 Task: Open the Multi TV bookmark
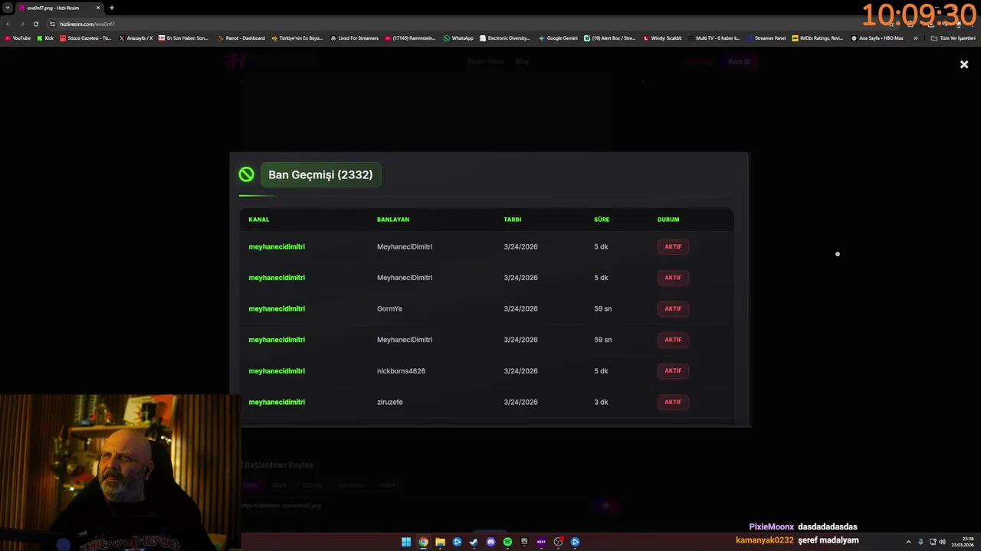tap(714, 37)
